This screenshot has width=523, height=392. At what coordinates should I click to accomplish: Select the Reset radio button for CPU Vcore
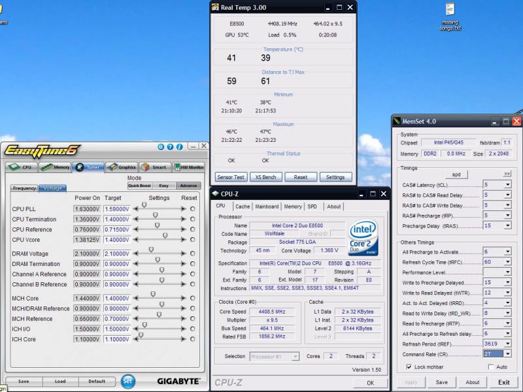[192, 240]
